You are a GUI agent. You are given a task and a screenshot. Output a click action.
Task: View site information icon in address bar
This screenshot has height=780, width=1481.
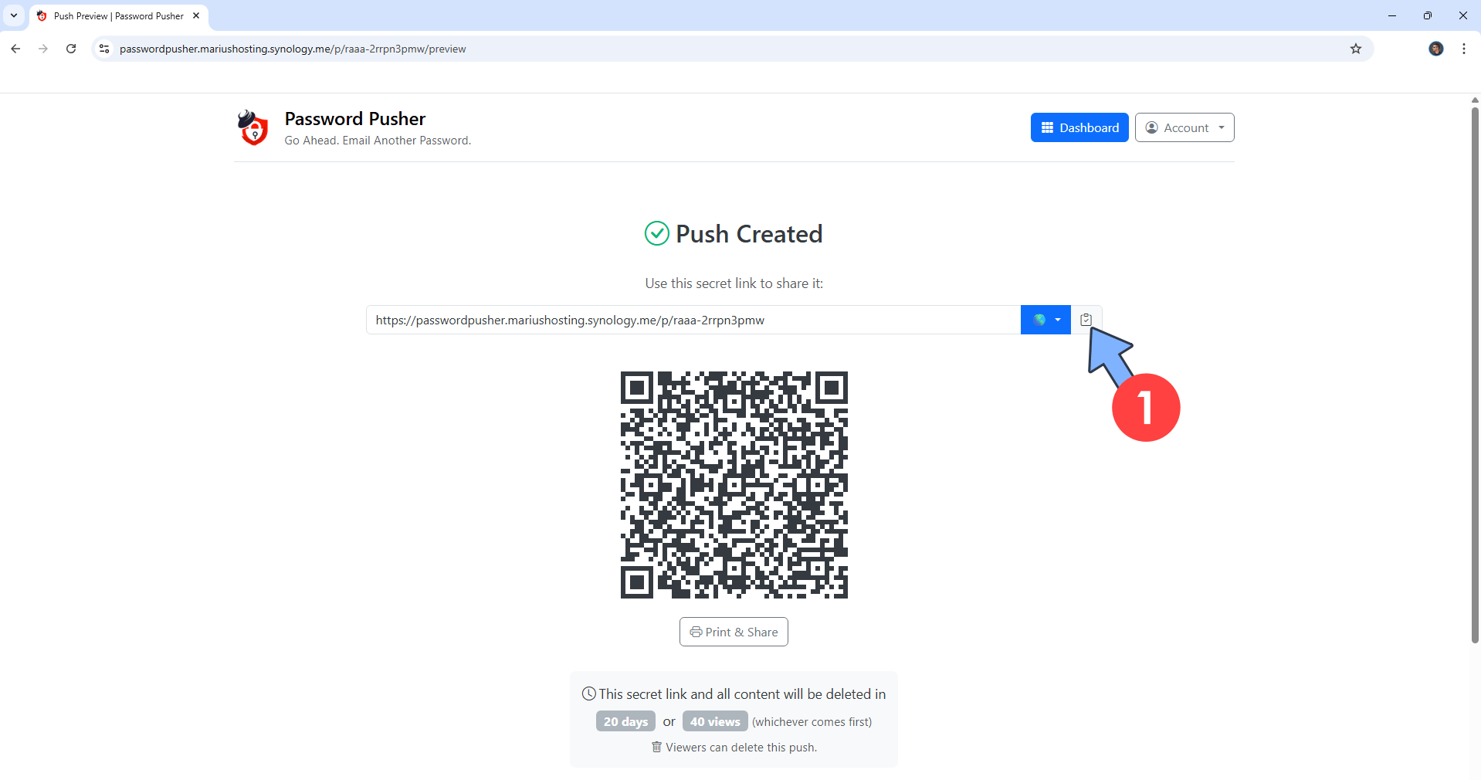click(x=104, y=49)
